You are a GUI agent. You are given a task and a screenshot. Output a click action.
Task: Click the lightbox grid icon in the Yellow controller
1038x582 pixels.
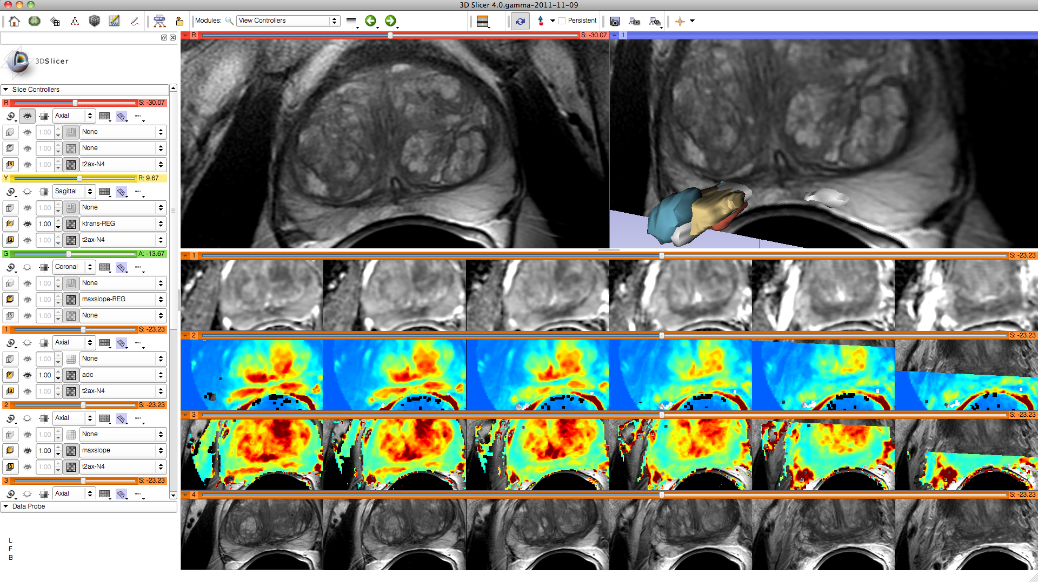(x=105, y=192)
